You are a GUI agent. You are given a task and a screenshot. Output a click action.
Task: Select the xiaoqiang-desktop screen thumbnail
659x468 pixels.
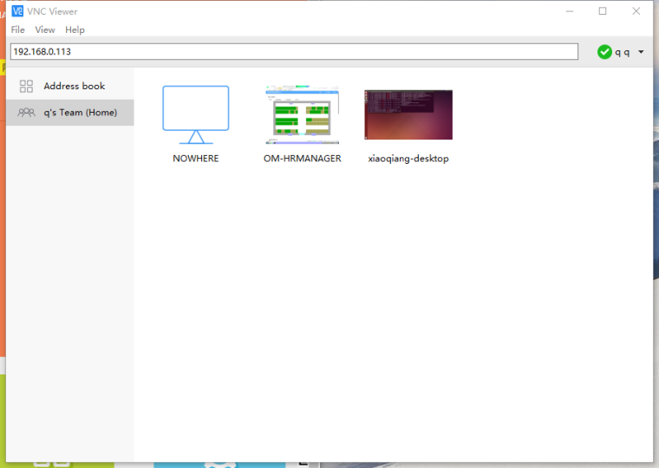(408, 114)
